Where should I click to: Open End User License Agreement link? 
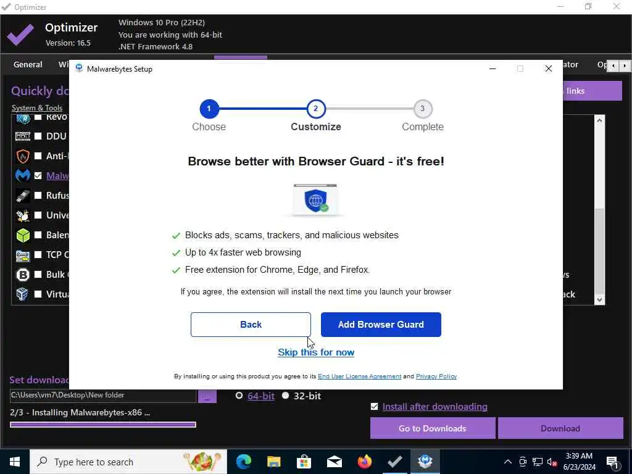click(x=360, y=376)
